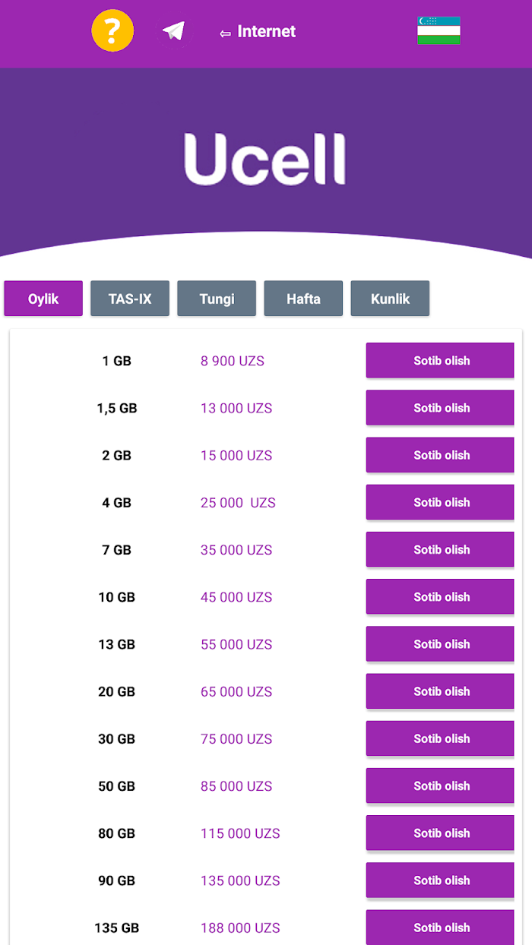The height and width of the screenshot is (945, 532).
Task: Purchase the 80 GB package
Action: (x=440, y=833)
